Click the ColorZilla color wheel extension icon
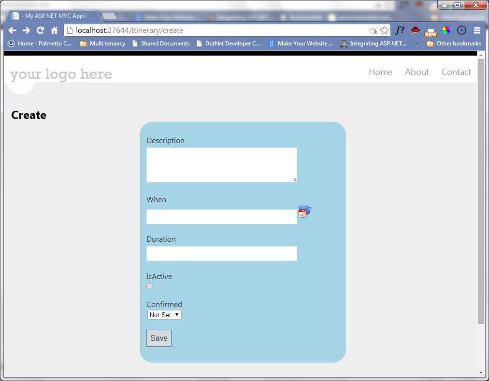The width and height of the screenshot is (489, 381). click(446, 30)
